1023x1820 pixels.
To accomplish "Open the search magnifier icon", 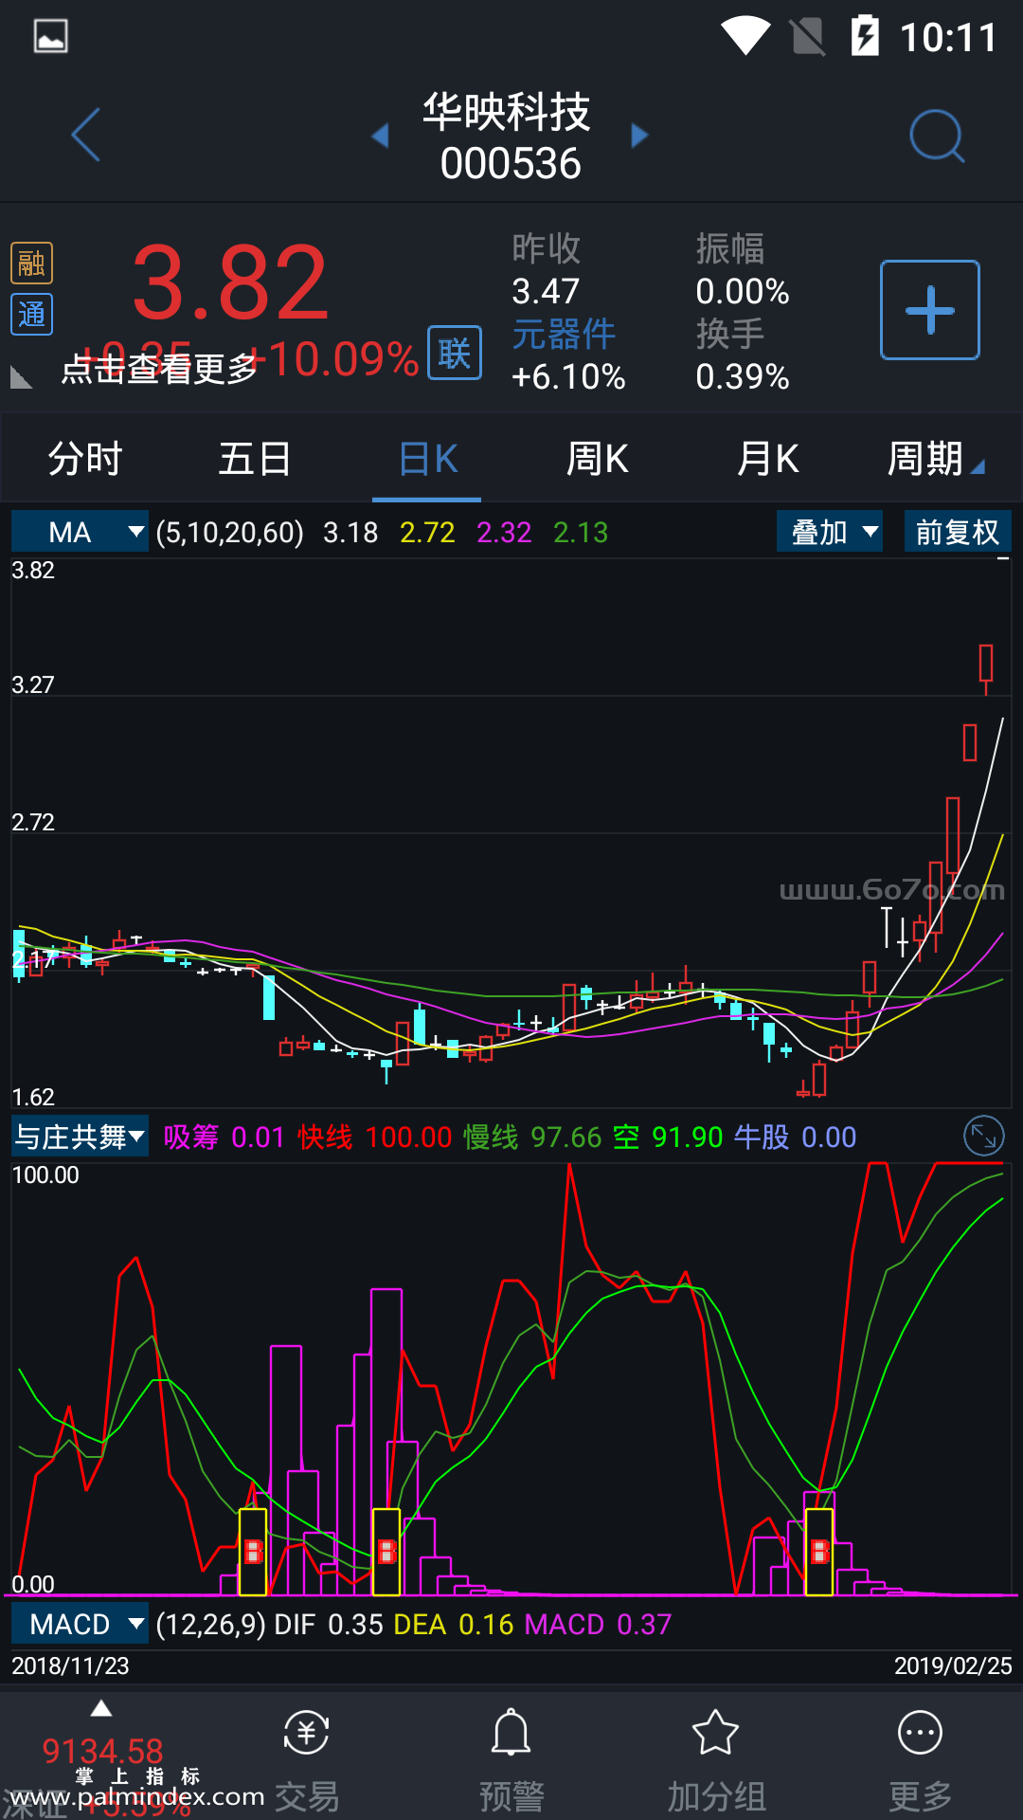I will pyautogui.click(x=937, y=136).
